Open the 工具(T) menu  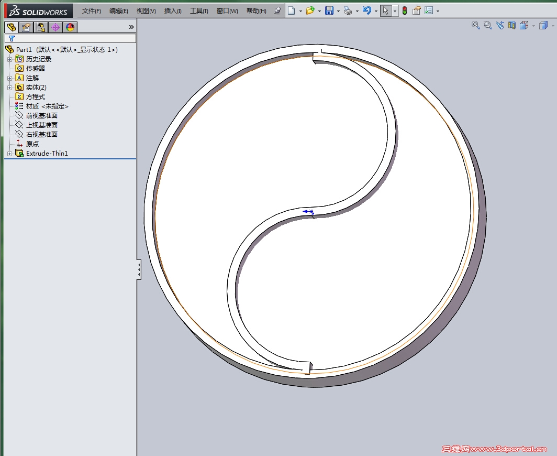click(199, 11)
